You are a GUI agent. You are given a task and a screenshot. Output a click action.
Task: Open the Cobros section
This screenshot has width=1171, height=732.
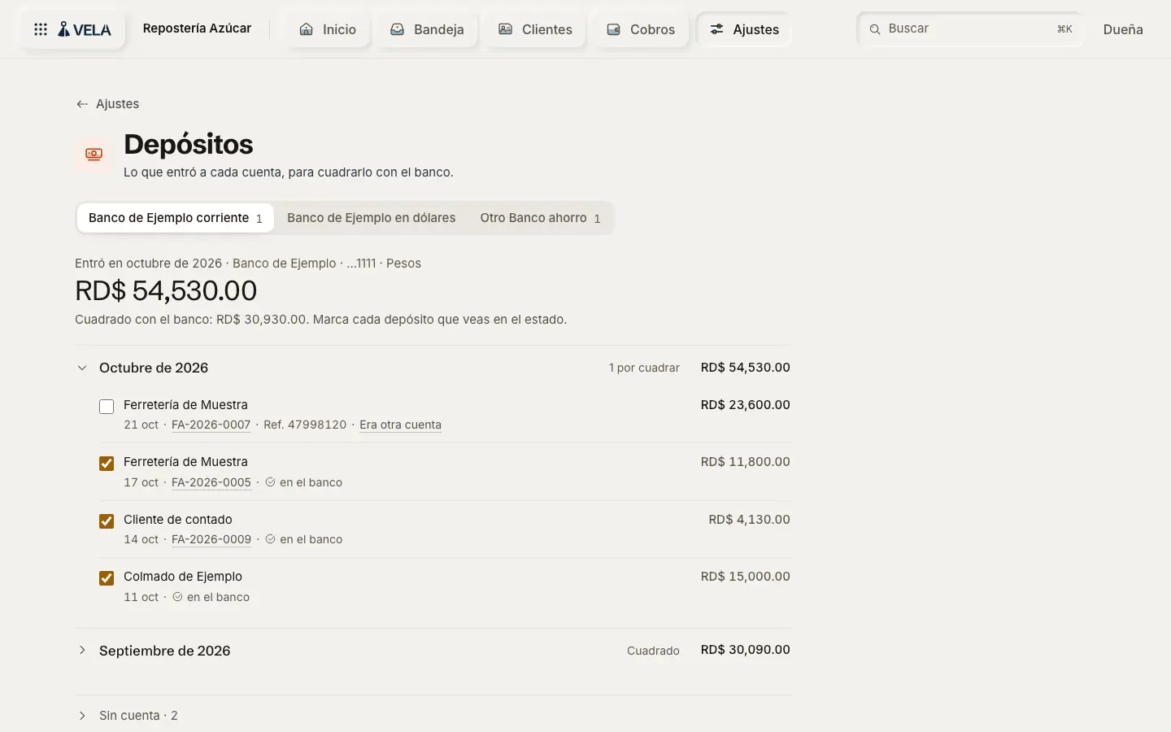[642, 29]
